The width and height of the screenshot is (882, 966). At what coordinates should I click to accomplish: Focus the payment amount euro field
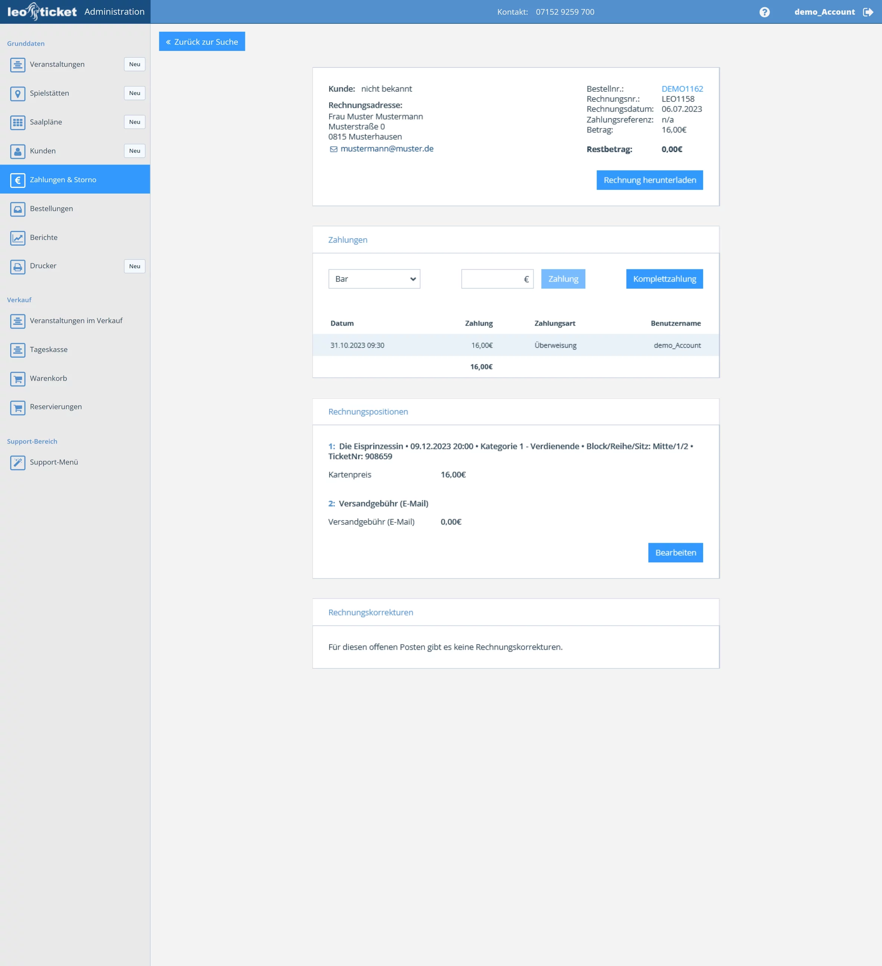(x=491, y=279)
